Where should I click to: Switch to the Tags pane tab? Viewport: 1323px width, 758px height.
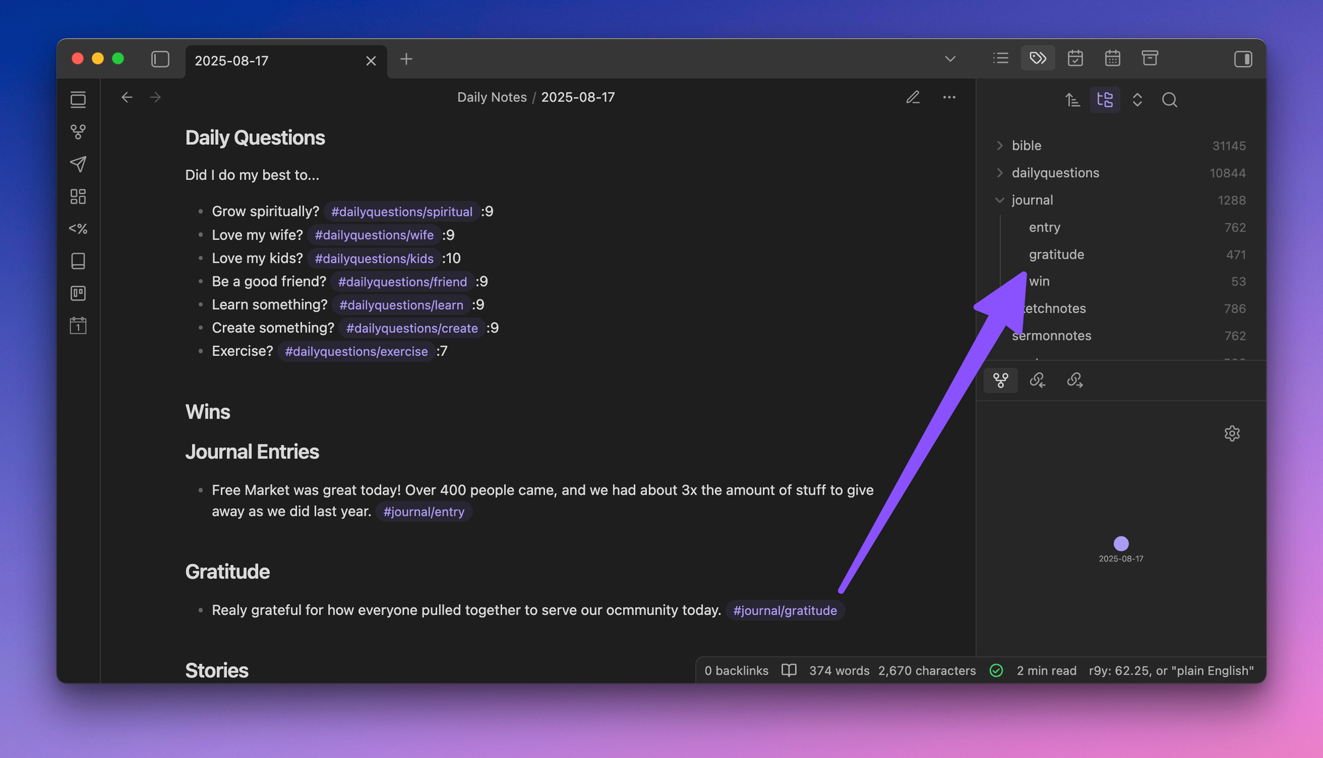pyautogui.click(x=1038, y=58)
